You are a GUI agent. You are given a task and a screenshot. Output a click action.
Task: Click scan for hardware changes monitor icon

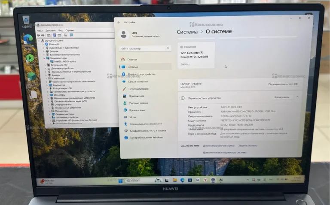click(x=71, y=35)
